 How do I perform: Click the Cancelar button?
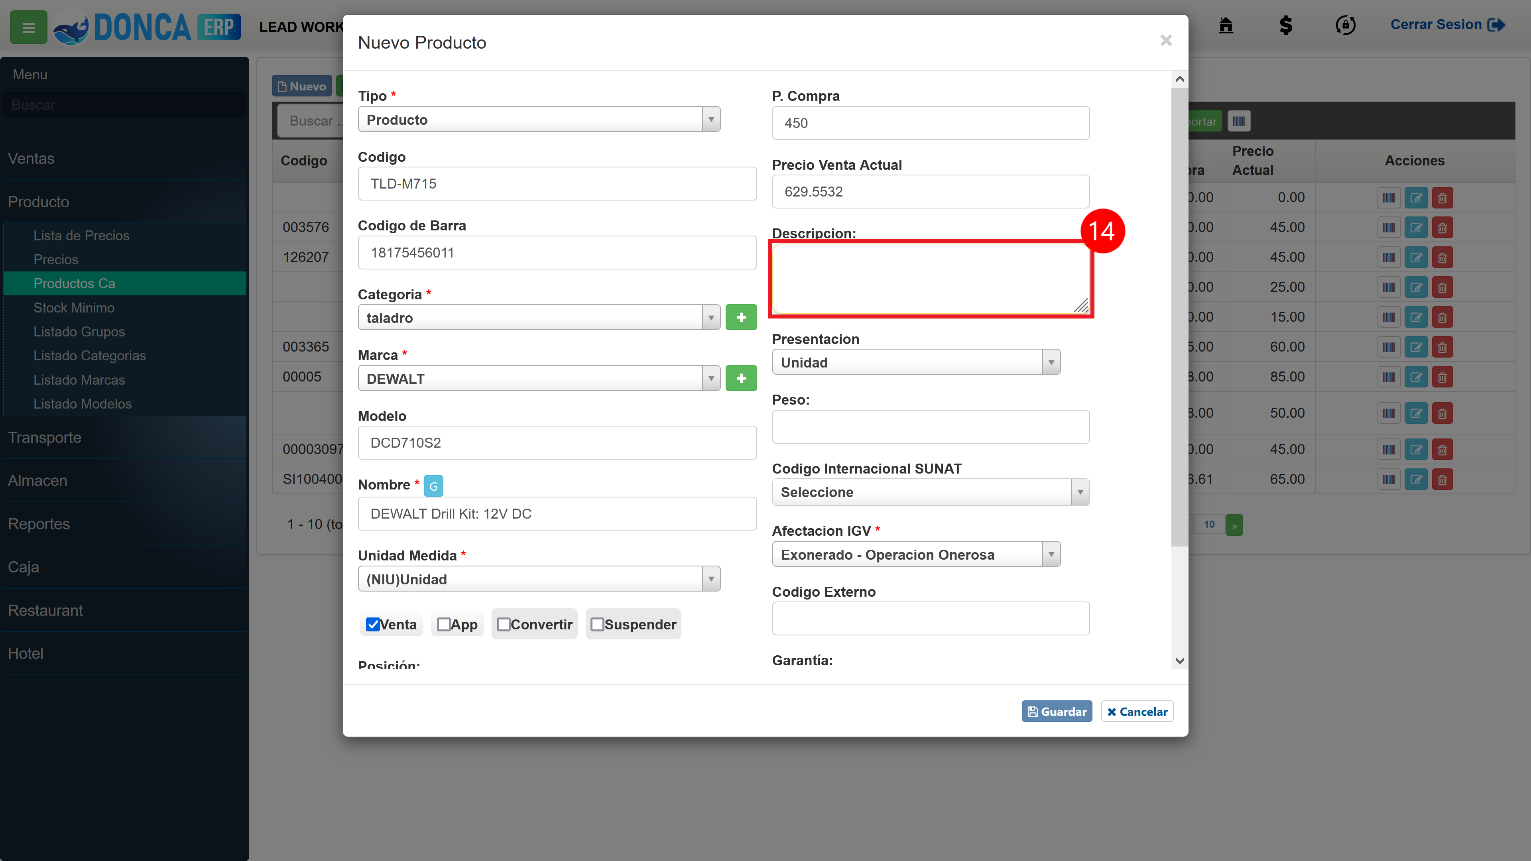1136,711
